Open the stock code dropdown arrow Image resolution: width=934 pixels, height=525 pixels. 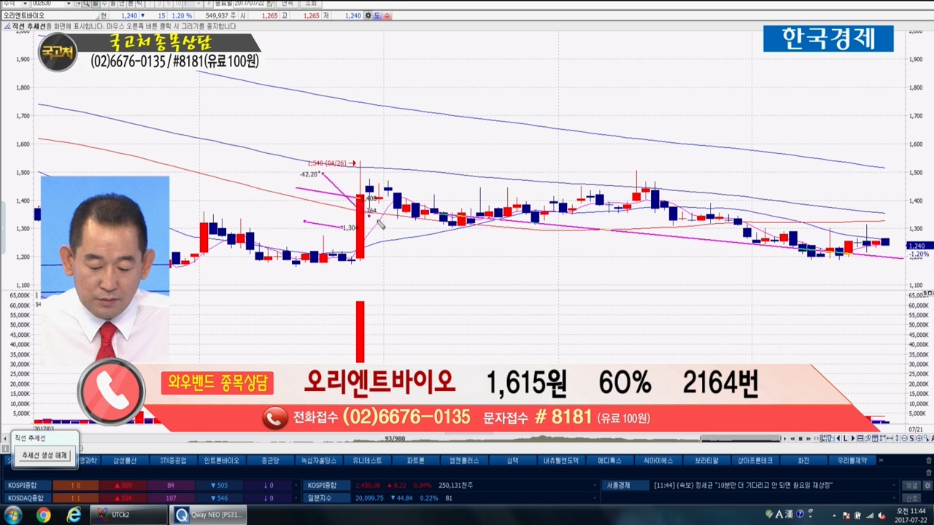click(x=69, y=4)
